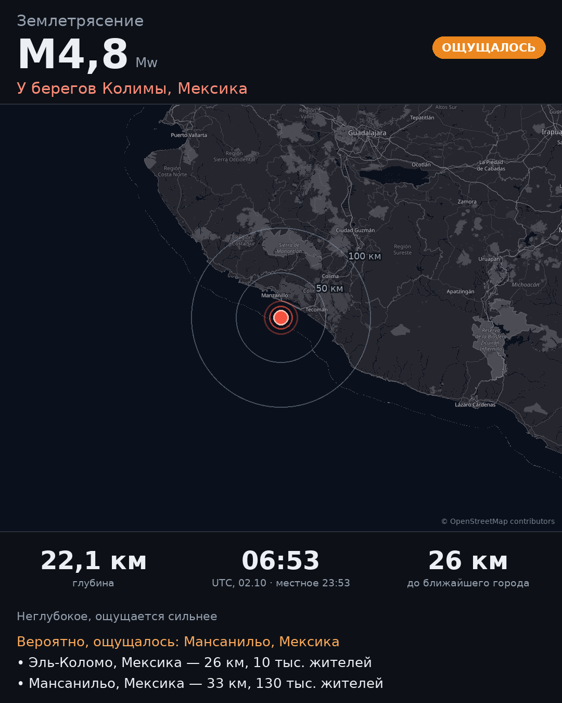Screen dimensions: 562x703
Task: Select the M4,8 magnitude value
Action: click(73, 55)
